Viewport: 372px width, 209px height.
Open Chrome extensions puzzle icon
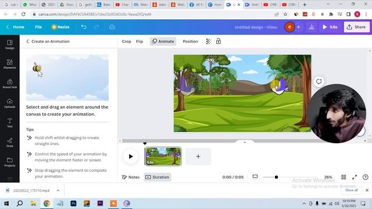coord(331,14)
